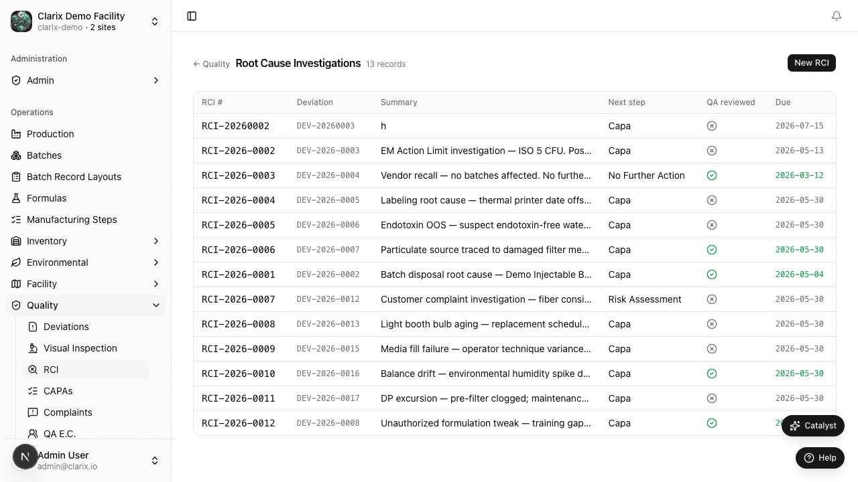Sort by the Deviation column header

click(315, 102)
